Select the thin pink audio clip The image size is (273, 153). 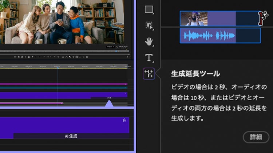tap(32, 103)
